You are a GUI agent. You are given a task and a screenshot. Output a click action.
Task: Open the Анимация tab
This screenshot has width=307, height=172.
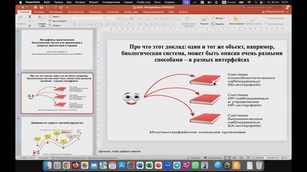pyautogui.click(x=113, y=12)
